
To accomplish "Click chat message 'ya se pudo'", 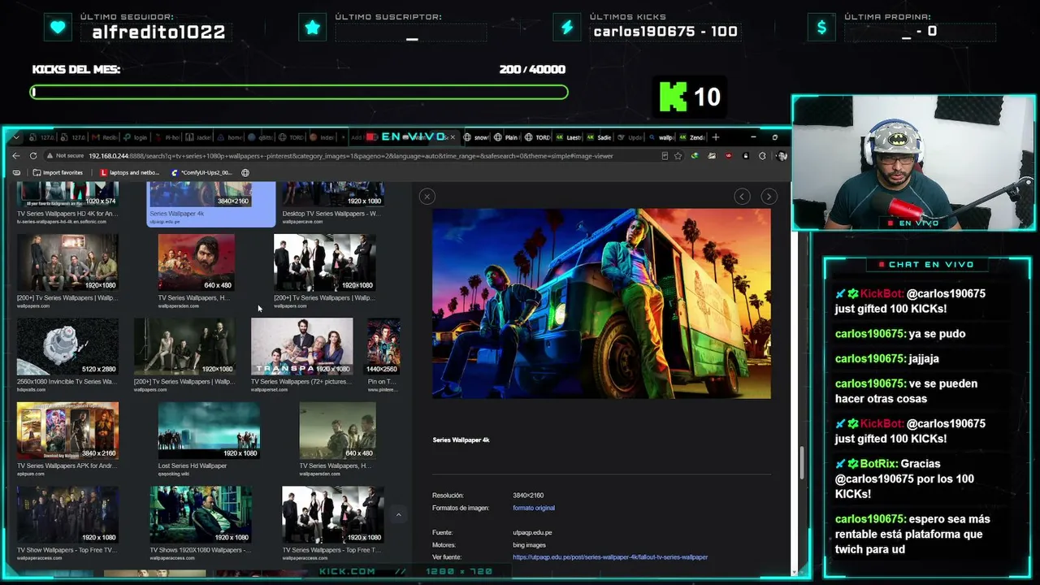I will coord(937,334).
